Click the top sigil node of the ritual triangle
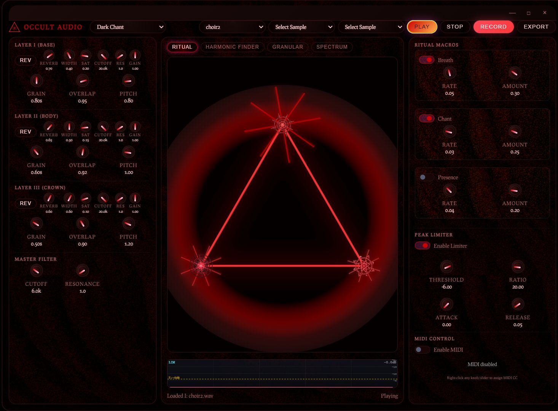The image size is (558, 411). point(282,124)
